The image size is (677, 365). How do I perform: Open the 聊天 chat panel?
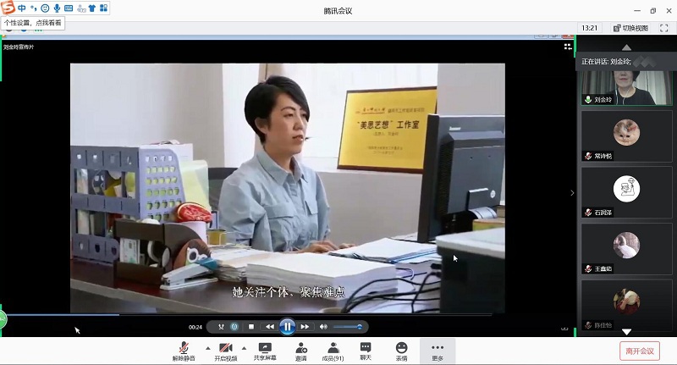tap(366, 351)
